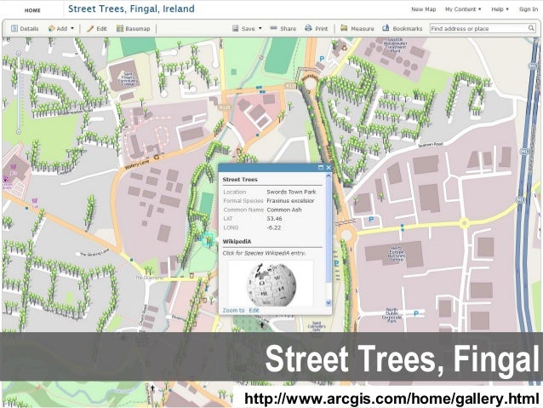Screen dimensions: 543x408
Task: Click the Add layer icon
Action: coord(52,28)
